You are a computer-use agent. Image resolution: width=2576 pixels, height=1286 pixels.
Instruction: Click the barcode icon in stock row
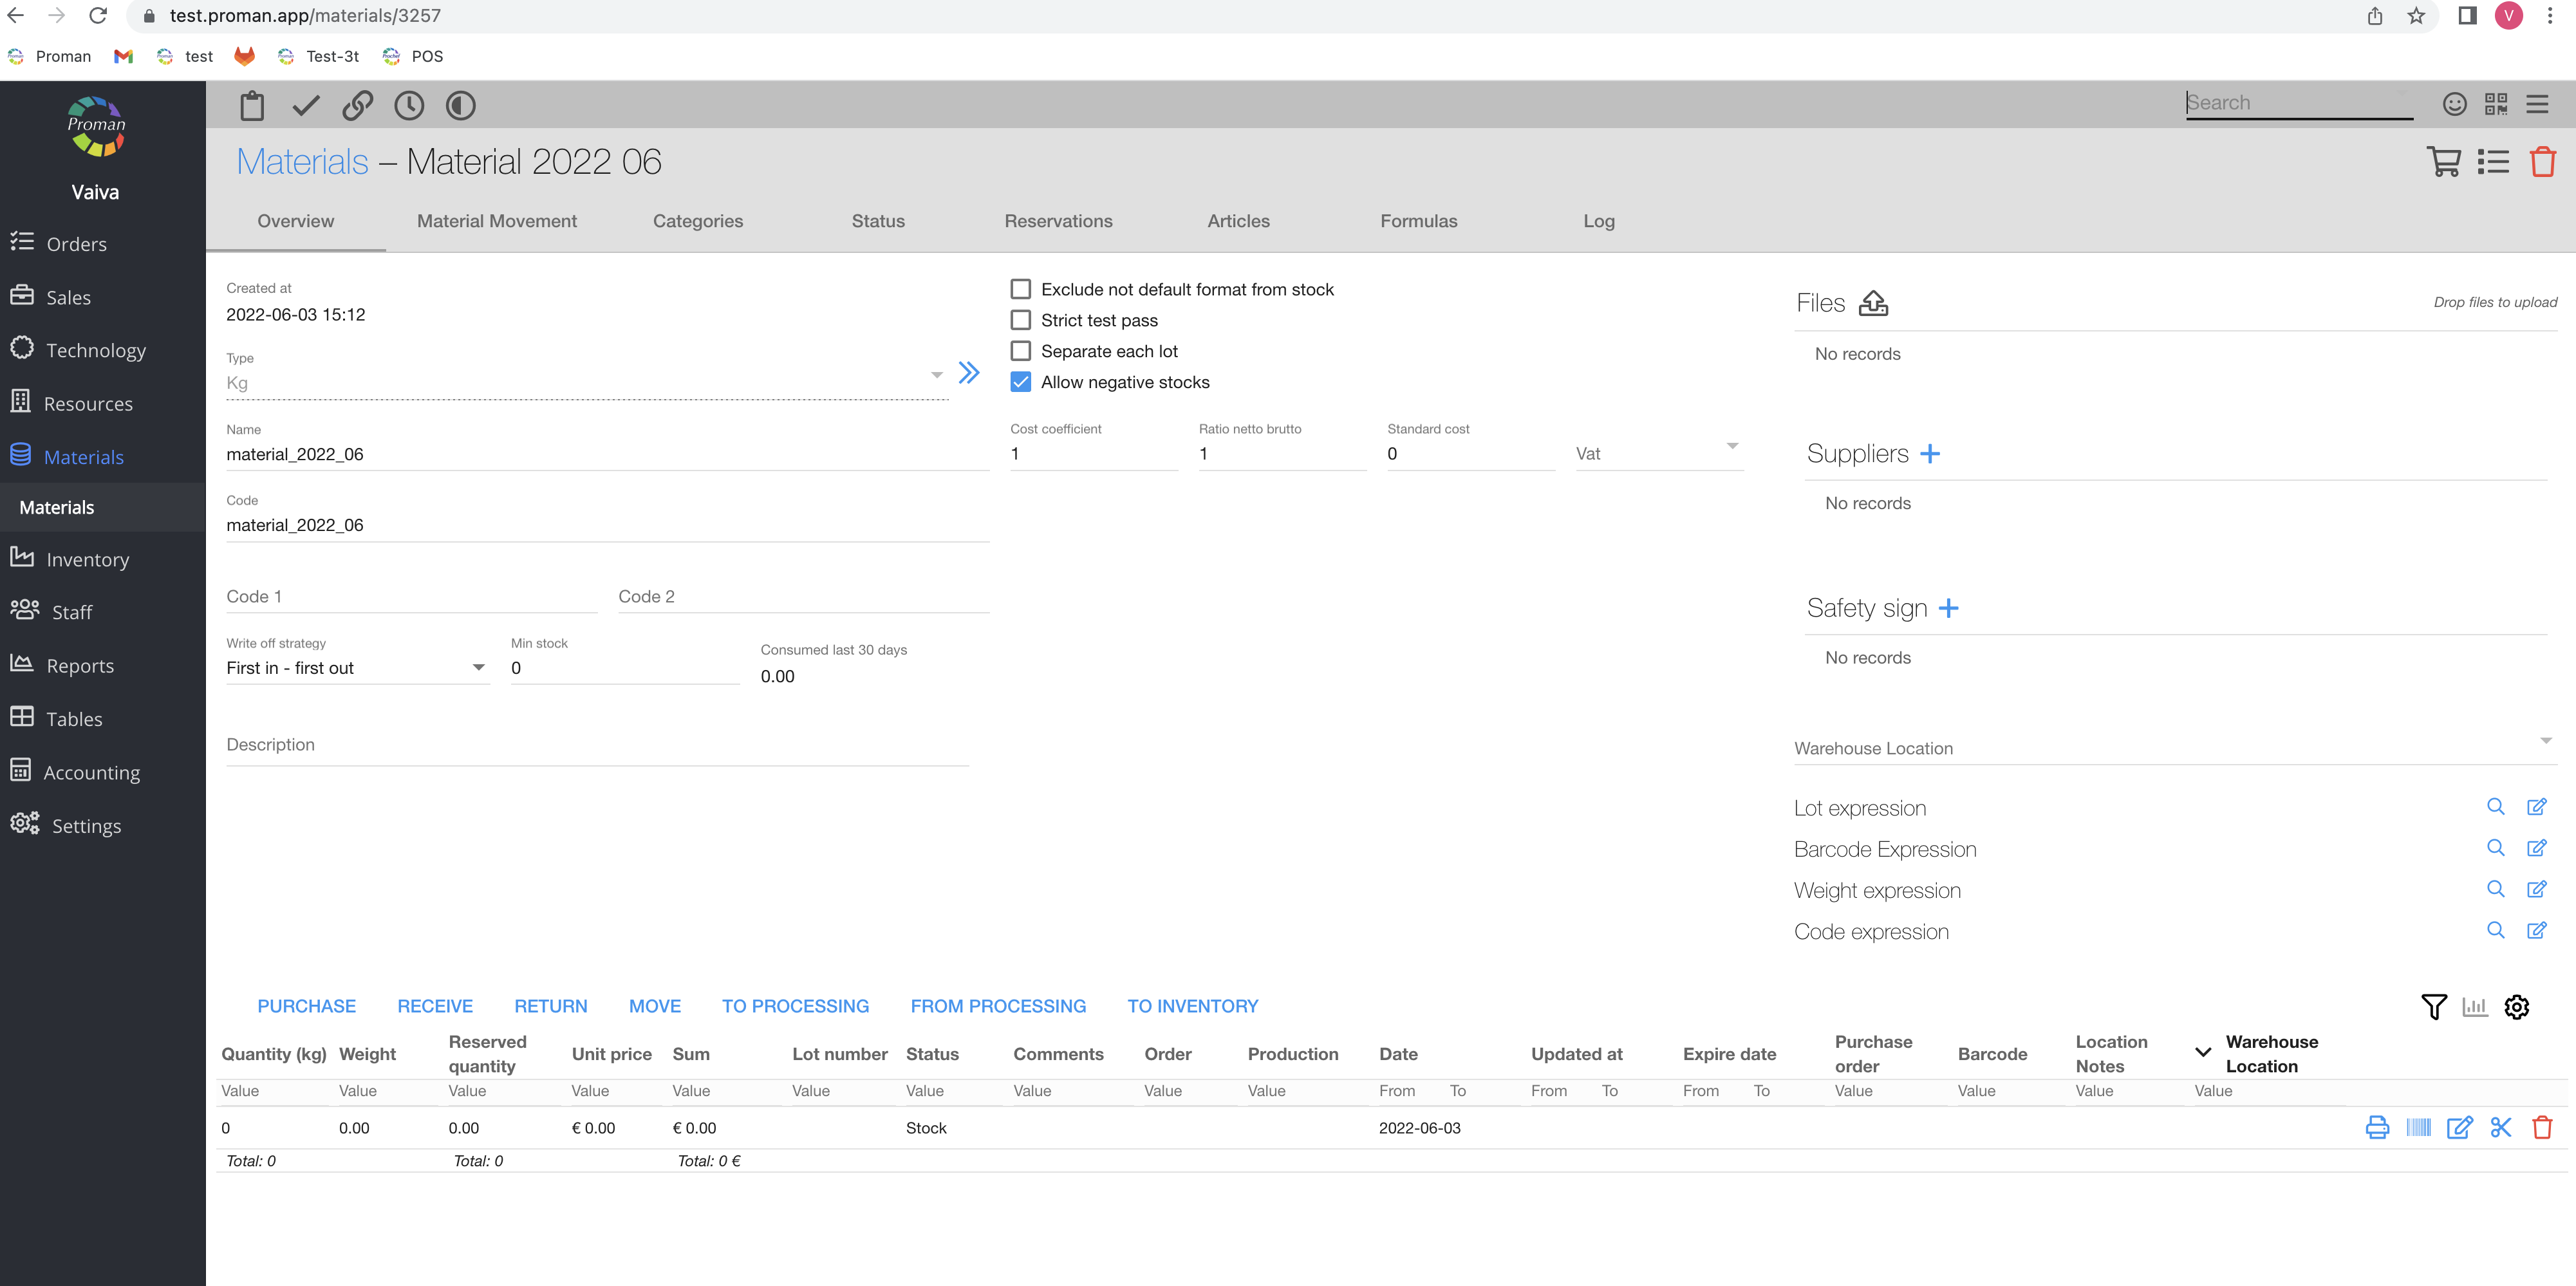coord(2418,1128)
